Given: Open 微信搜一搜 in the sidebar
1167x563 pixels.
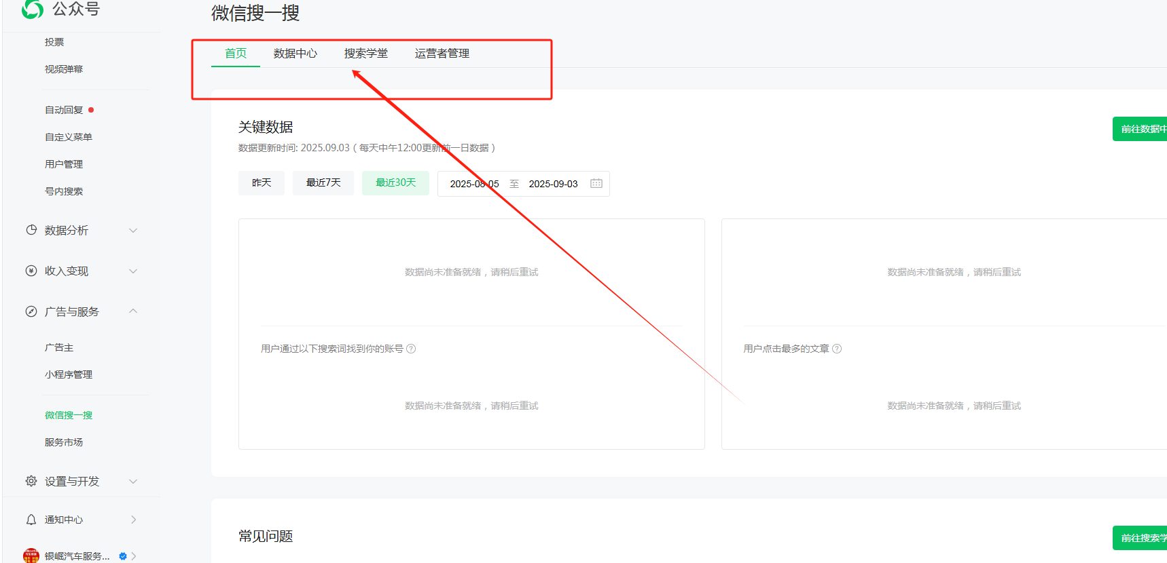Looking at the screenshot, I should coord(69,415).
